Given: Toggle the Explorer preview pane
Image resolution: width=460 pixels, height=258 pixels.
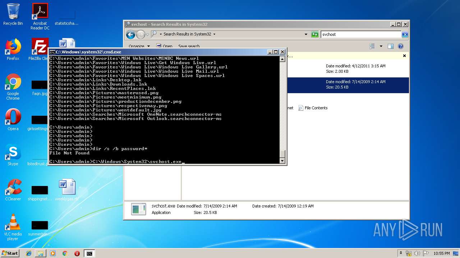Looking at the screenshot, I should pyautogui.click(x=391, y=46).
